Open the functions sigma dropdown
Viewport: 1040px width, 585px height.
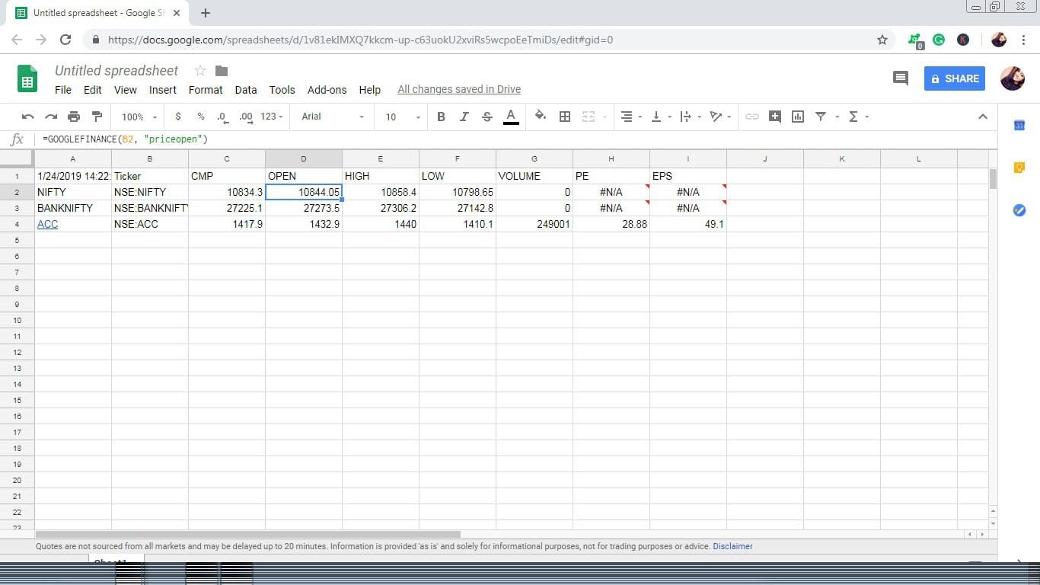(x=858, y=117)
